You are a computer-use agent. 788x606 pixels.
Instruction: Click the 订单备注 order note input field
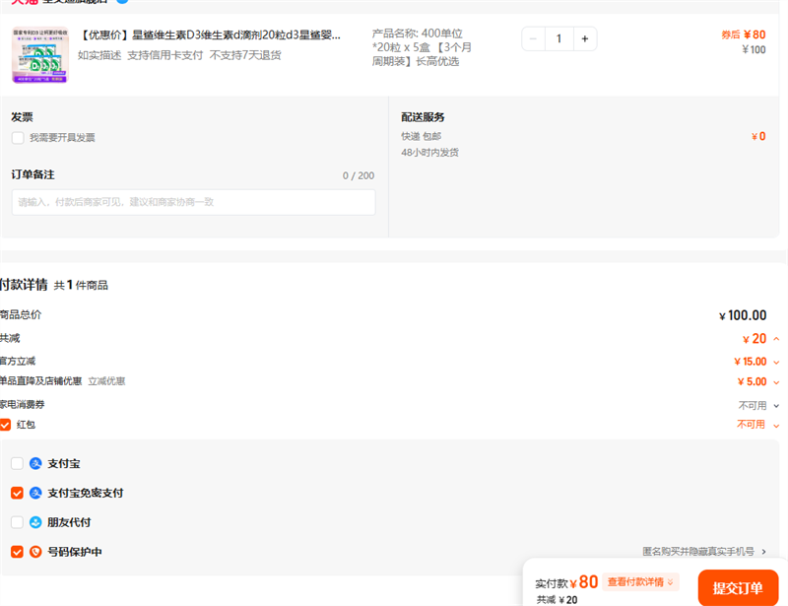click(x=193, y=202)
